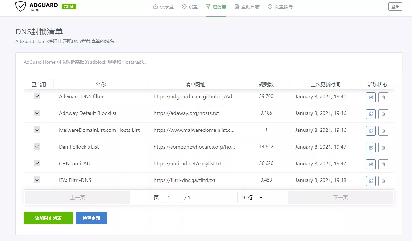Click the 9,186 rules count

coord(266,113)
